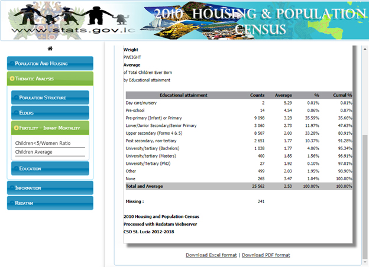369x267 pixels.
Task: Click the home icon above the sidebar
Action: point(50,48)
